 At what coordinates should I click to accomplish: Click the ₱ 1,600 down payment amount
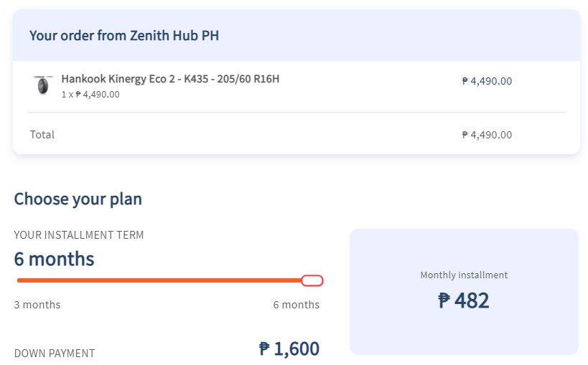tap(289, 349)
